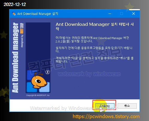Viewport: 149px width, 121px height.
Task: Click the 다음(N) next button
Action: [x=105, y=106]
